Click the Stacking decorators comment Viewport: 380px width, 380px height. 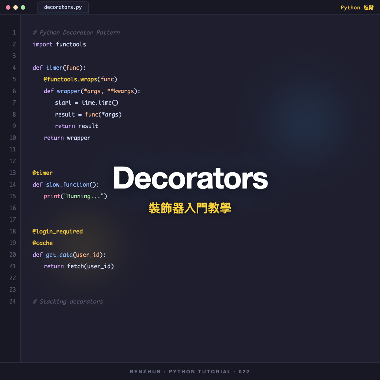68,301
